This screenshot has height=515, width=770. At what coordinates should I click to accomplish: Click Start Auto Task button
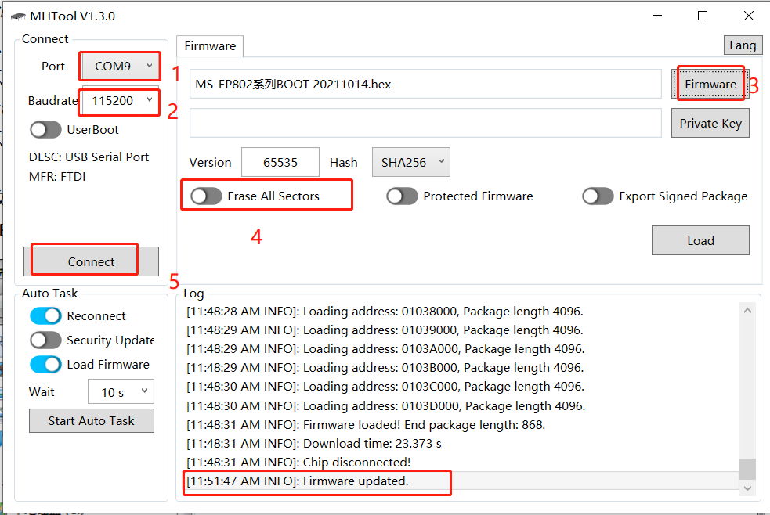[92, 421]
